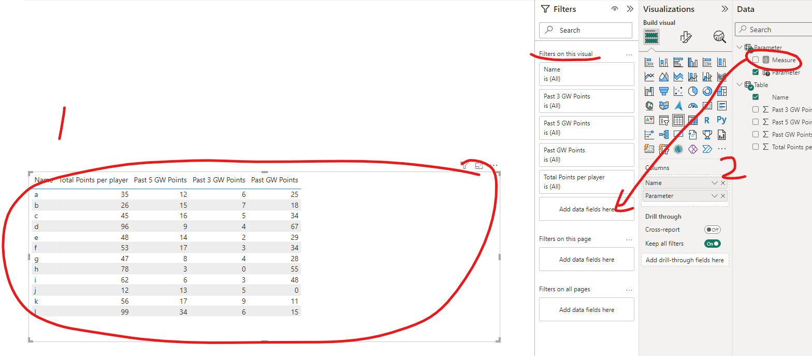Select the KPI visual with triangles

pyautogui.click(x=649, y=120)
